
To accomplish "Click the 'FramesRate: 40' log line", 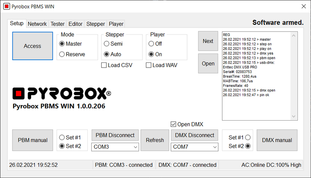I will pos(235,86).
